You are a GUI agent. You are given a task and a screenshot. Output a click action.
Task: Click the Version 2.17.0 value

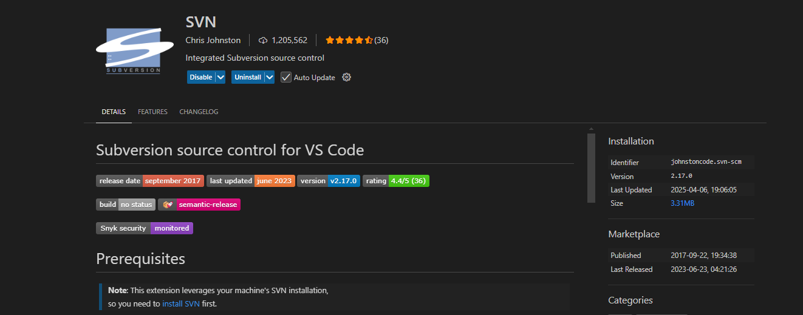(681, 176)
